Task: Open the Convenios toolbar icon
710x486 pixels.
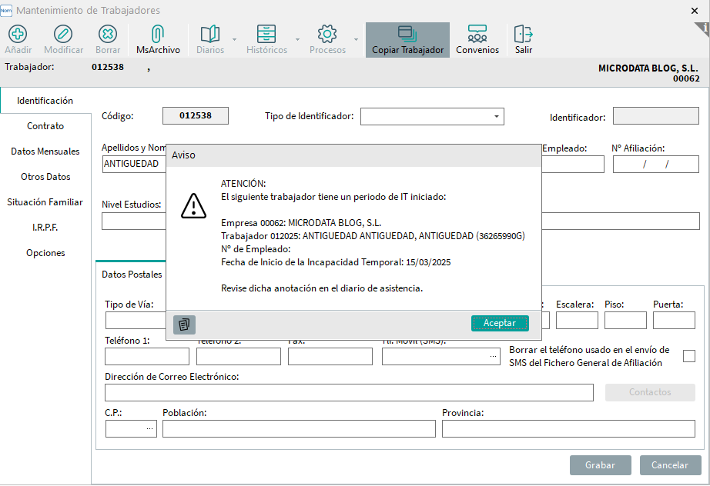Action: pos(477,34)
